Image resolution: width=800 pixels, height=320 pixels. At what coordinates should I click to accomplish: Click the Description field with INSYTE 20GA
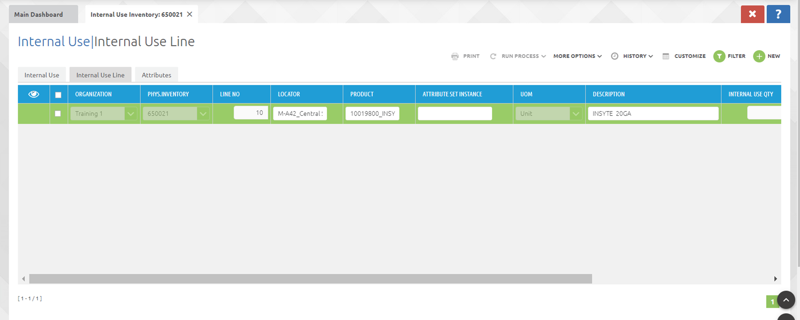pyautogui.click(x=652, y=114)
